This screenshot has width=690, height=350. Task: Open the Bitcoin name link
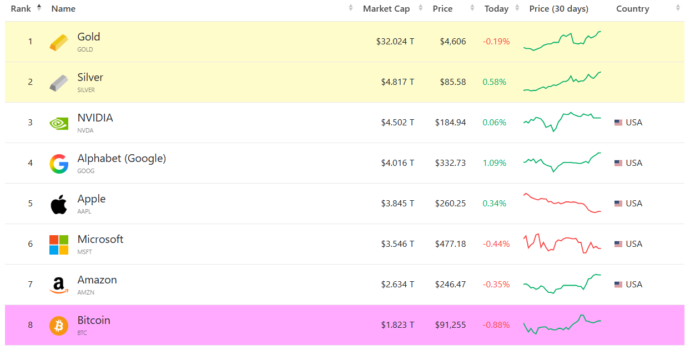coord(94,321)
